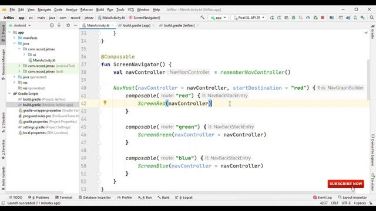Click CRLF line separator in status bar
This screenshot has width=376, height=211.
334,203
